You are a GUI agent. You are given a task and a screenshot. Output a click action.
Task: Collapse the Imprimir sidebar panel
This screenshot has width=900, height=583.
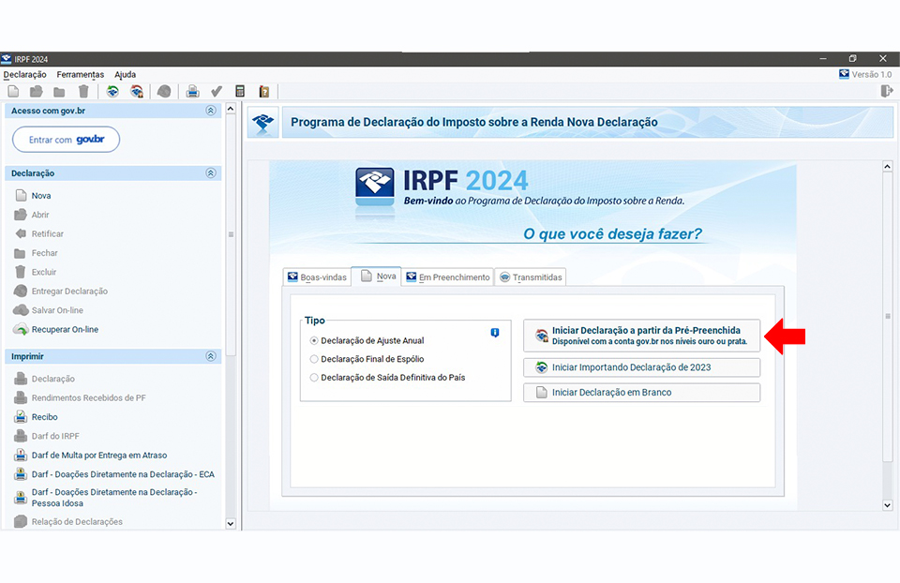click(x=211, y=356)
